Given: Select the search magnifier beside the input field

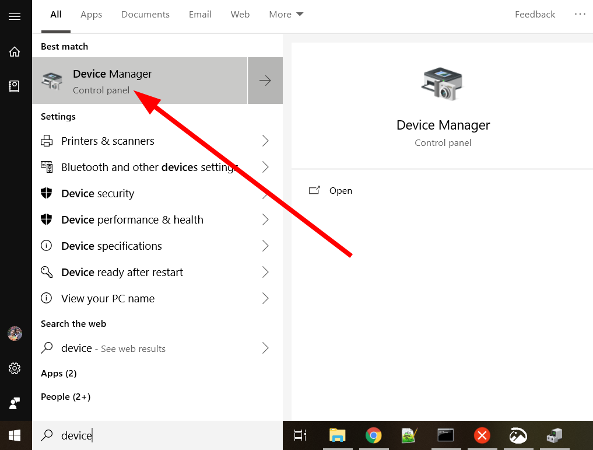Looking at the screenshot, I should point(47,435).
